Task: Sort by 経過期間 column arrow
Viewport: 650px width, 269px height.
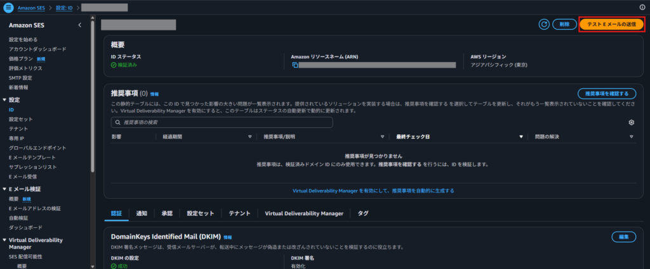Action: click(x=250, y=137)
